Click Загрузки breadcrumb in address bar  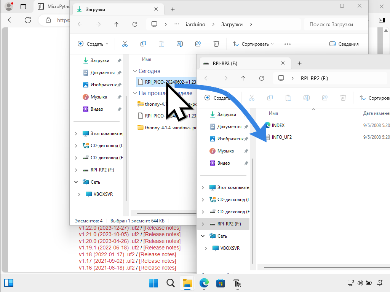(232, 24)
